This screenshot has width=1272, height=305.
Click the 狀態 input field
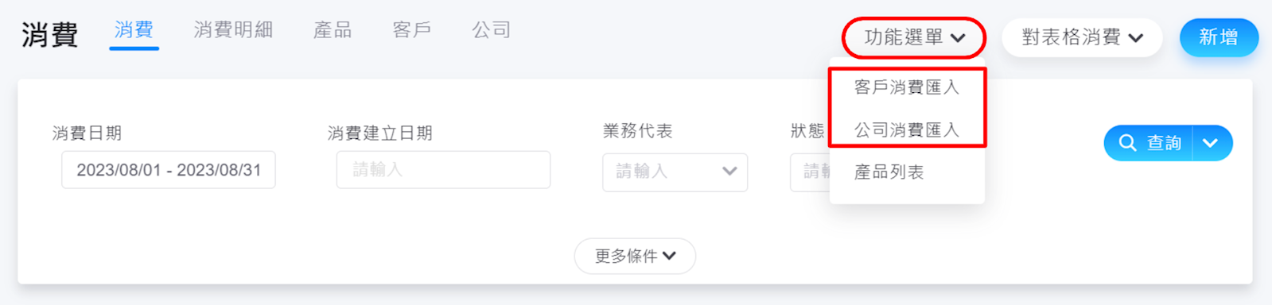pyautogui.click(x=810, y=172)
